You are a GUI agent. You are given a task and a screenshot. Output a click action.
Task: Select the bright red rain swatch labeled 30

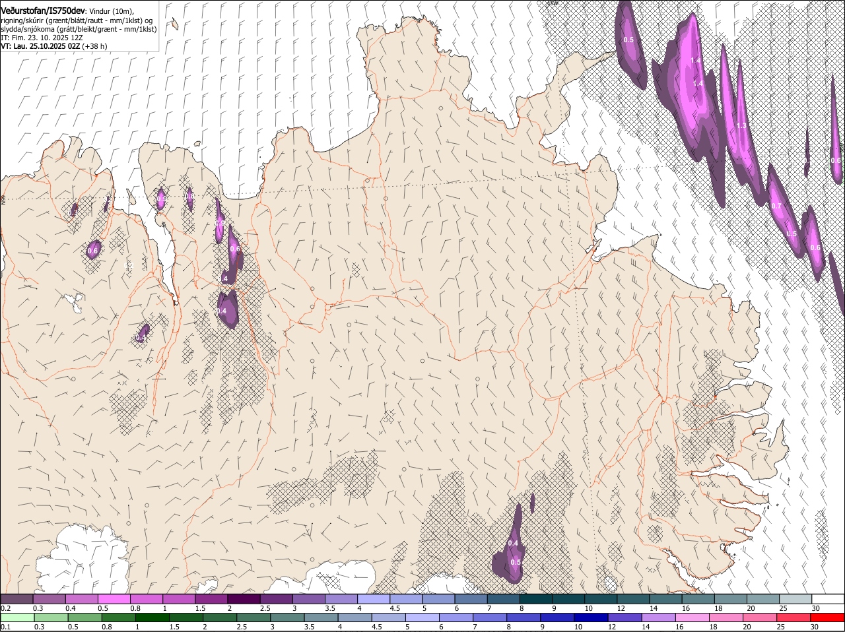pyautogui.click(x=827, y=617)
